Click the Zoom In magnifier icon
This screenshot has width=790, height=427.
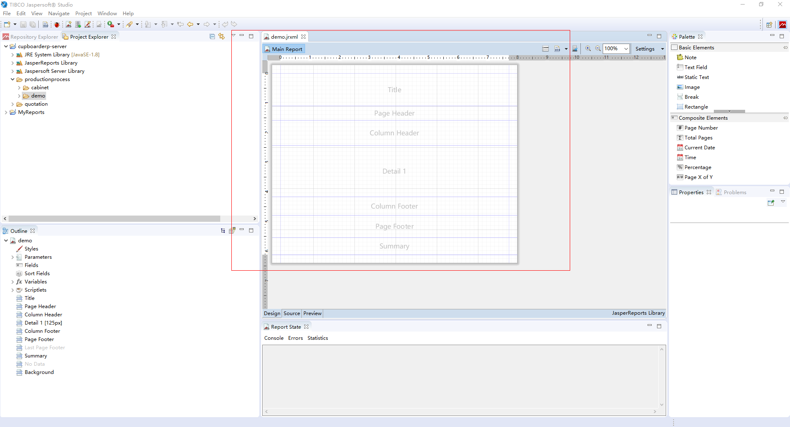coord(588,49)
